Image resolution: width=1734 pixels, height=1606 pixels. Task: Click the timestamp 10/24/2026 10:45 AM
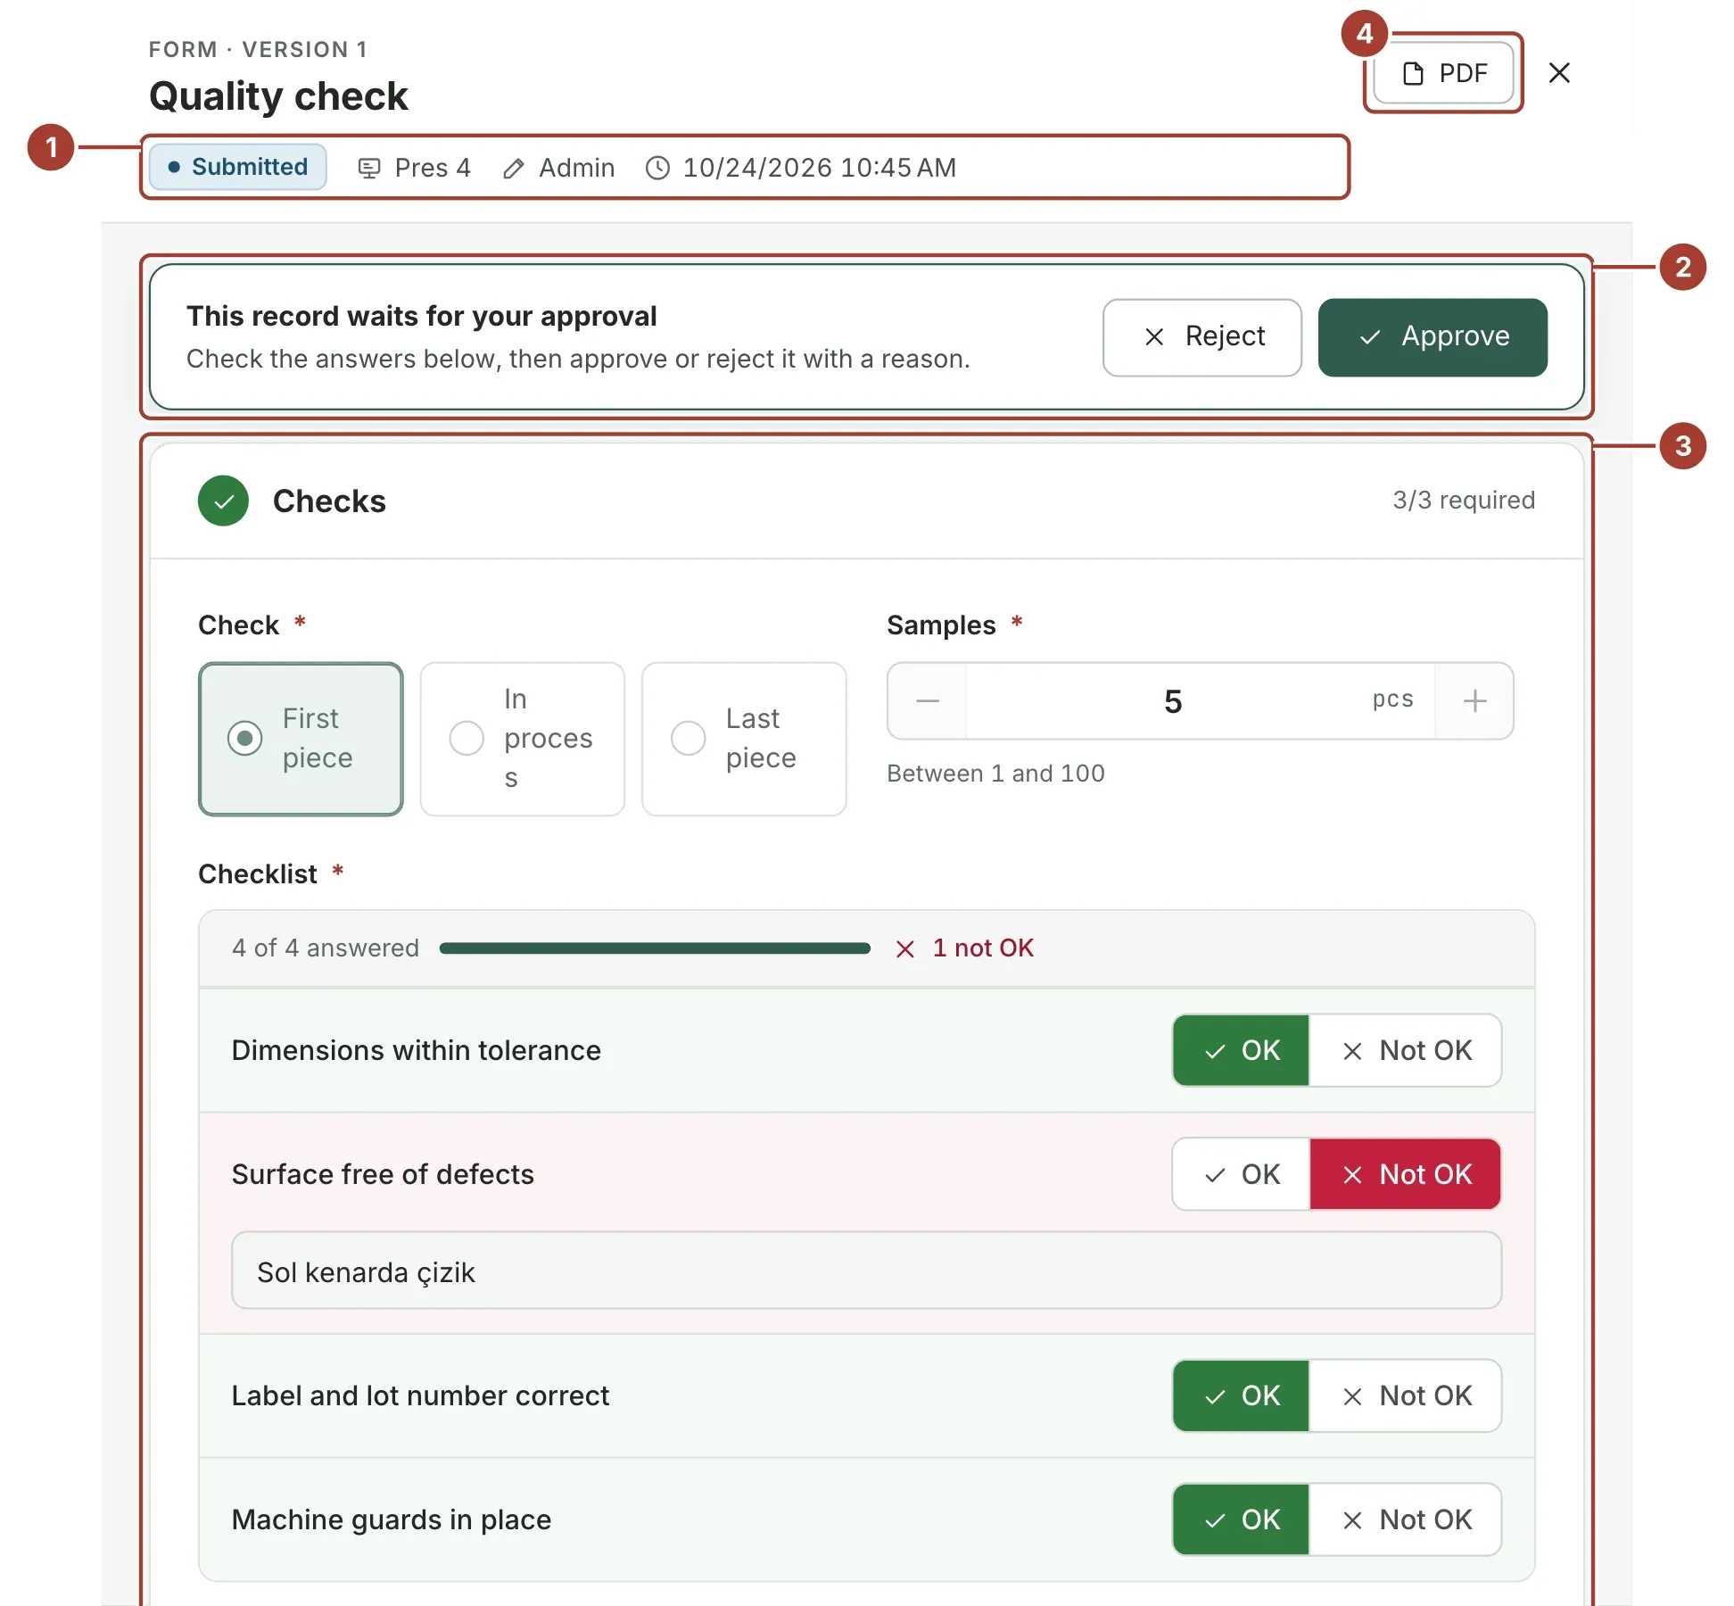click(819, 168)
